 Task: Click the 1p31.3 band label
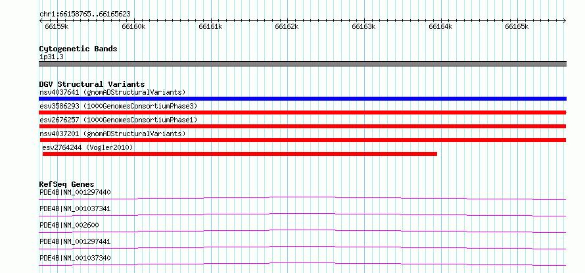click(51, 57)
